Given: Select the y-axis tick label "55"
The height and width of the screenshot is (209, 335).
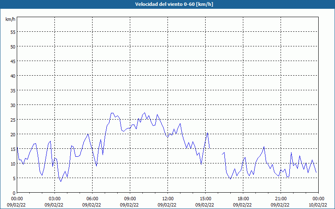Looking at the screenshot, I should point(13,32).
